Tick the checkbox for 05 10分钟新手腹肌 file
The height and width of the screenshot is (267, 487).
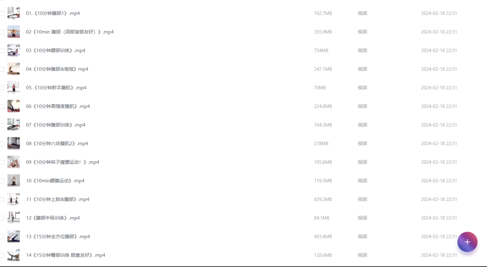2,88
